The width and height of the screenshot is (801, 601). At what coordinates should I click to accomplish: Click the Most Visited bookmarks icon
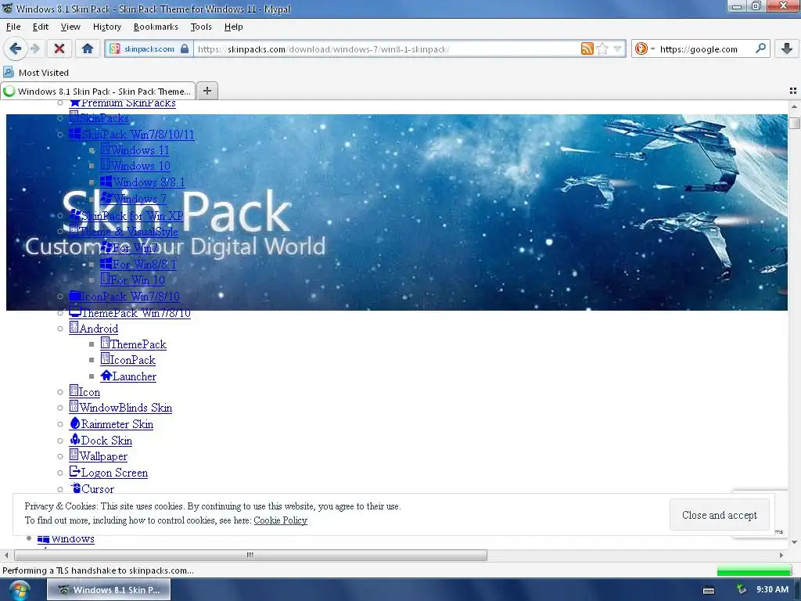[8, 72]
